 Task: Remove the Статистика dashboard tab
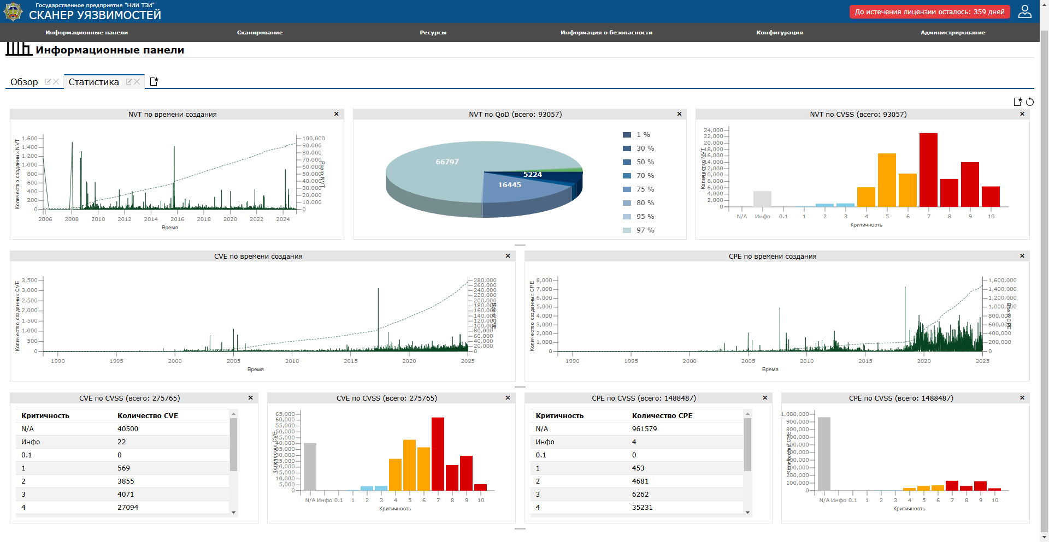tap(137, 82)
